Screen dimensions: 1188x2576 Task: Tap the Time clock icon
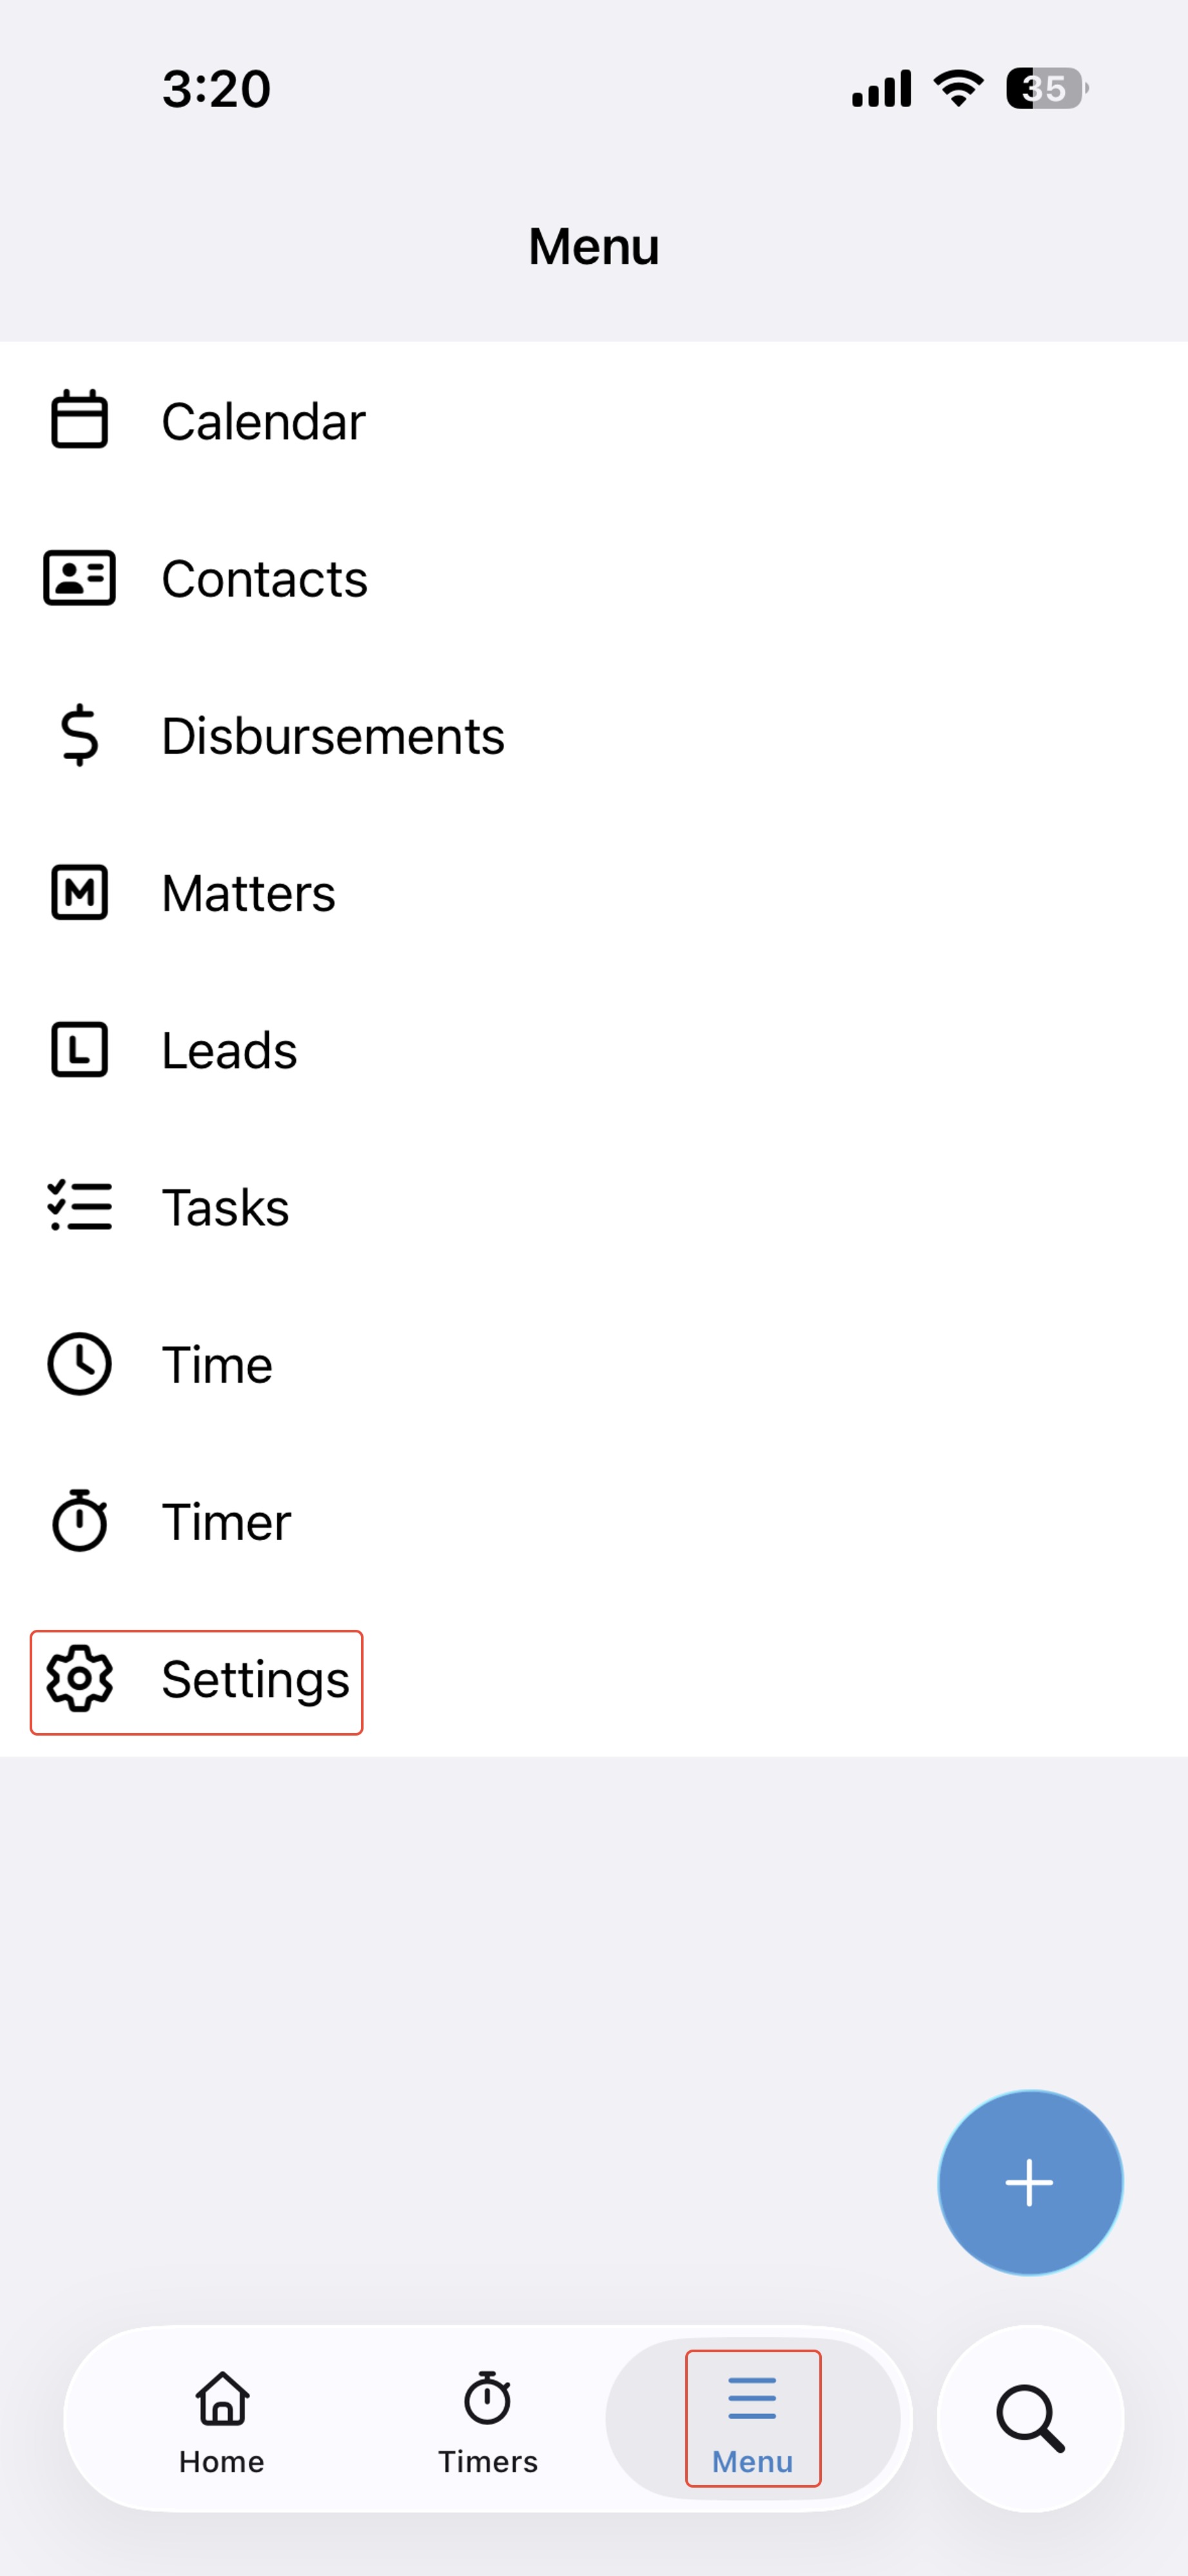coord(79,1364)
